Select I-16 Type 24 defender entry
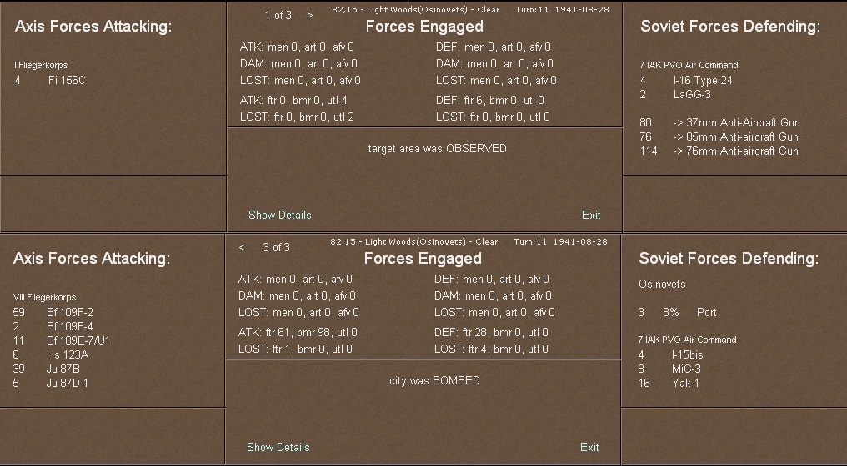Viewport: 847px width, 466px height. click(702, 81)
